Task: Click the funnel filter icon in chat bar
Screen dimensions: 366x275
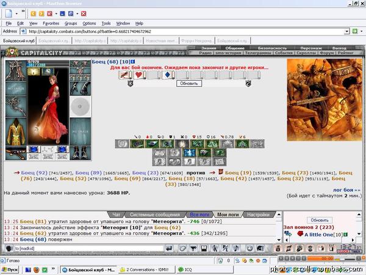Action: click(193, 248)
